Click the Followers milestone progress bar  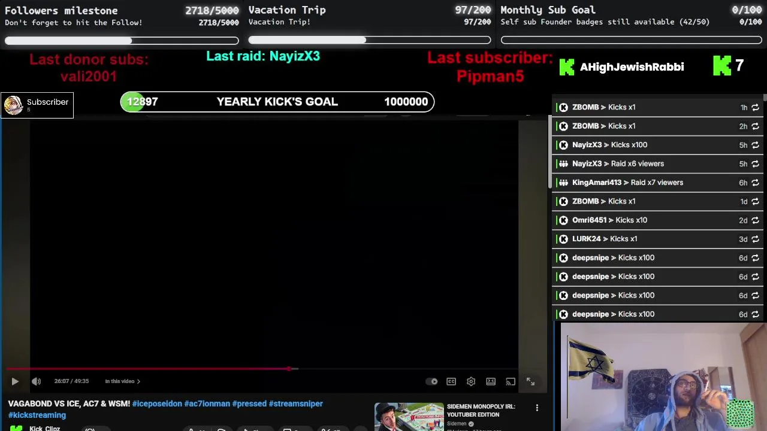122,41
